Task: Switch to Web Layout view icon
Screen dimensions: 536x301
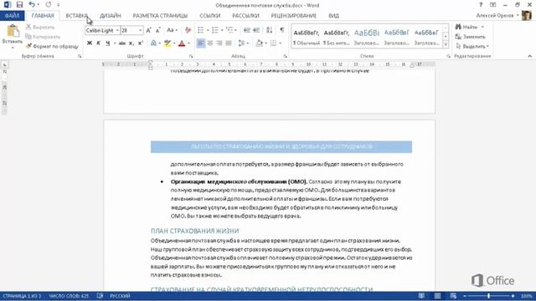Action: [453, 296]
